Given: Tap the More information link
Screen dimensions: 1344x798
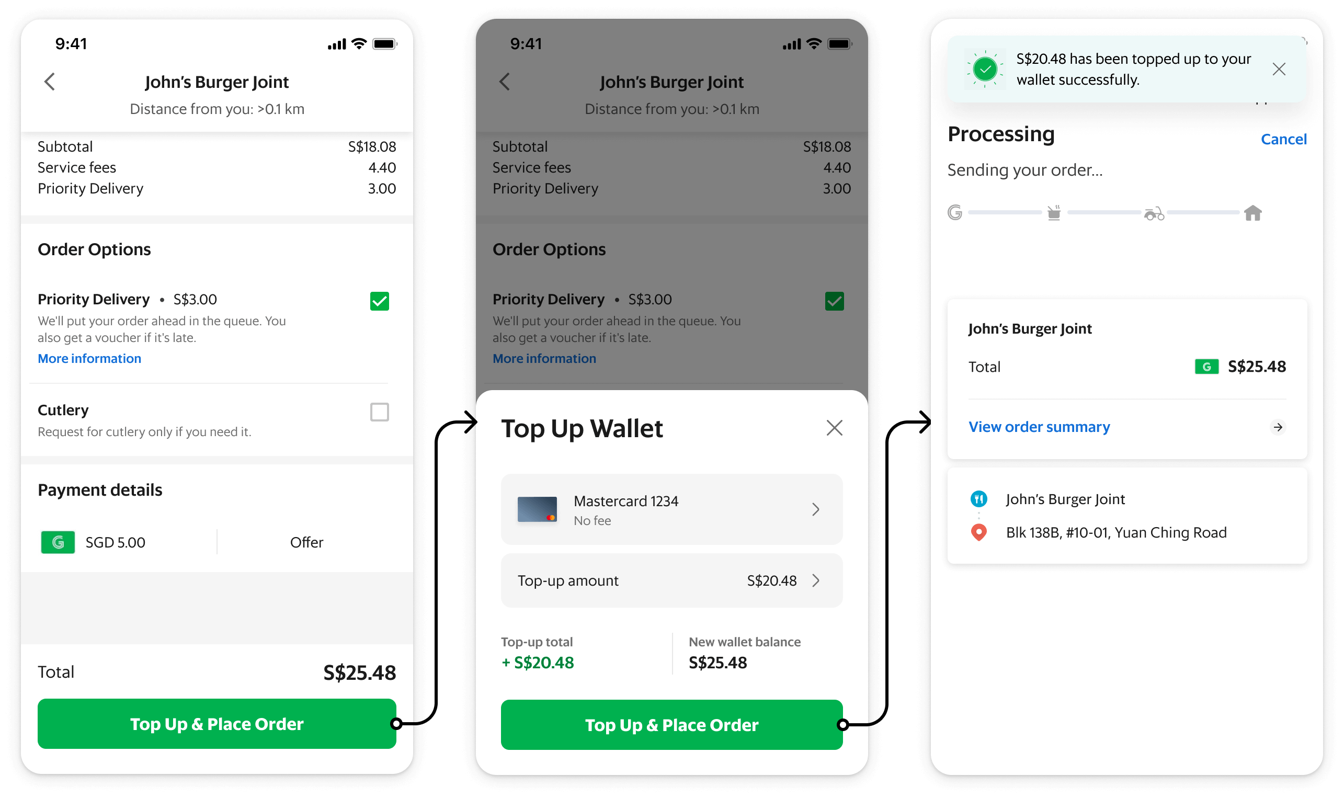Looking at the screenshot, I should pyautogui.click(x=89, y=358).
